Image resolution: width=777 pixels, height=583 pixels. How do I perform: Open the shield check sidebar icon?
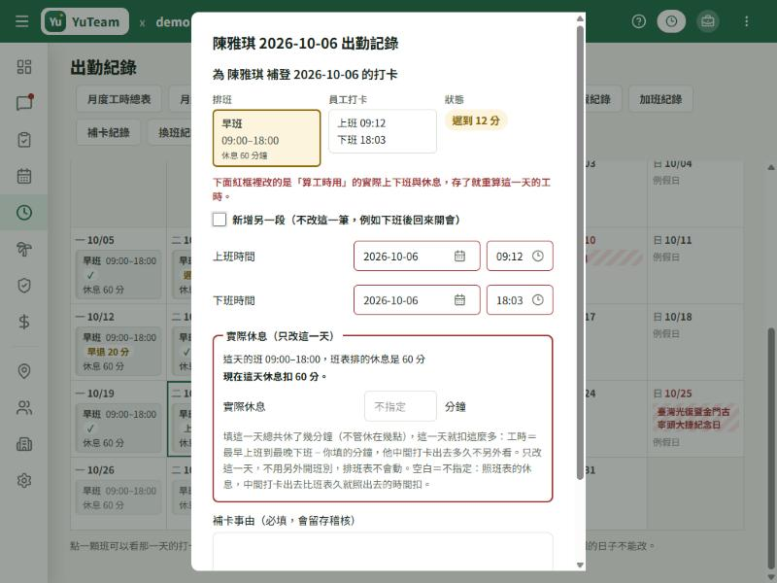click(23, 286)
